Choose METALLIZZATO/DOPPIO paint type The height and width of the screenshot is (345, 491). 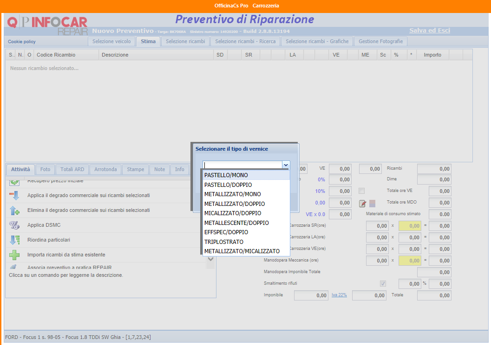(246, 204)
